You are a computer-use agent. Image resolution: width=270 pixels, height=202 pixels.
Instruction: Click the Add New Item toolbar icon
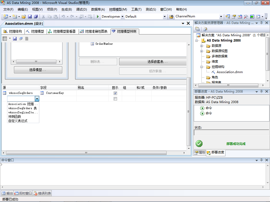(15, 17)
